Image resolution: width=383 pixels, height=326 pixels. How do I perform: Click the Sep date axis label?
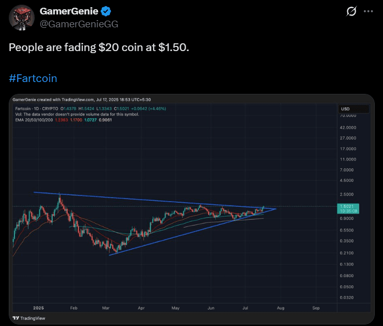(x=316, y=308)
